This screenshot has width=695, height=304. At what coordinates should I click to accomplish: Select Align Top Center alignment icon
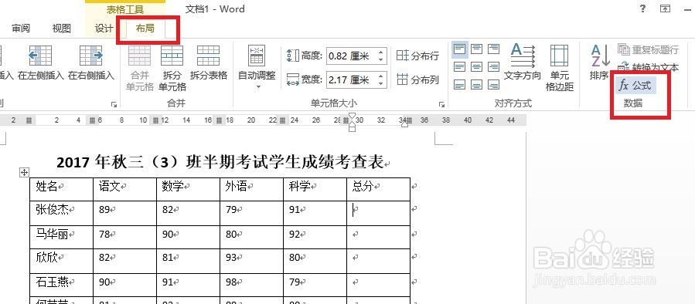pos(476,49)
